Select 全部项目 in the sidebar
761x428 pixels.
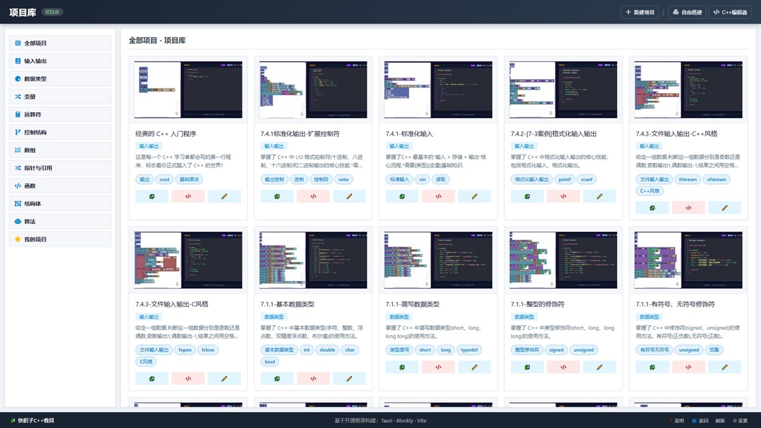(x=60, y=43)
